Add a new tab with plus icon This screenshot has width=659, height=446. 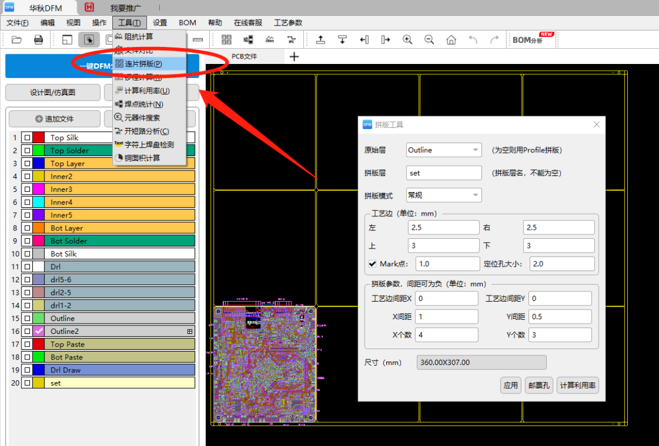pyautogui.click(x=294, y=57)
